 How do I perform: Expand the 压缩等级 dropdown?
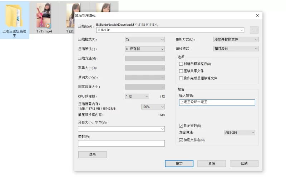(145, 49)
